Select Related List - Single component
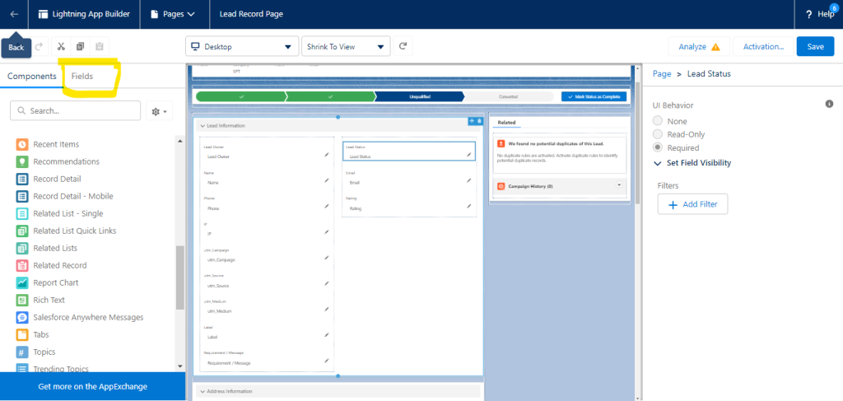 click(68, 213)
